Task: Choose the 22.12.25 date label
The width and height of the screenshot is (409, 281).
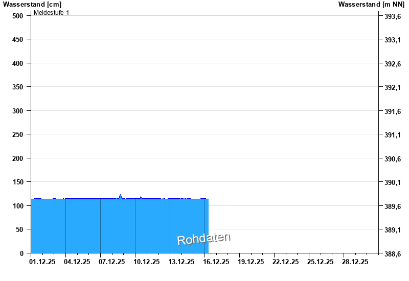Action: [286, 262]
